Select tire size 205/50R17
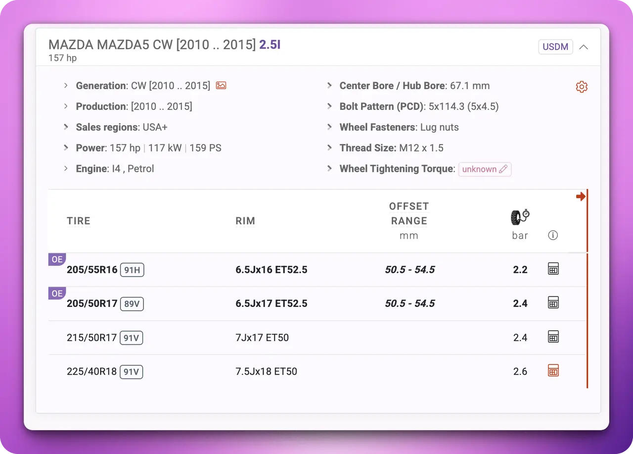633x454 pixels. 92,303
